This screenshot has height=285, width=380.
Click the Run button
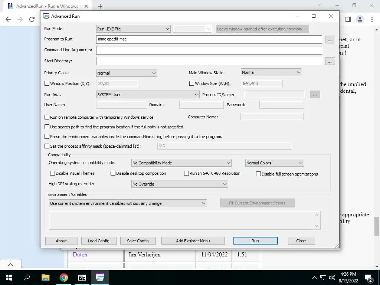point(255,241)
